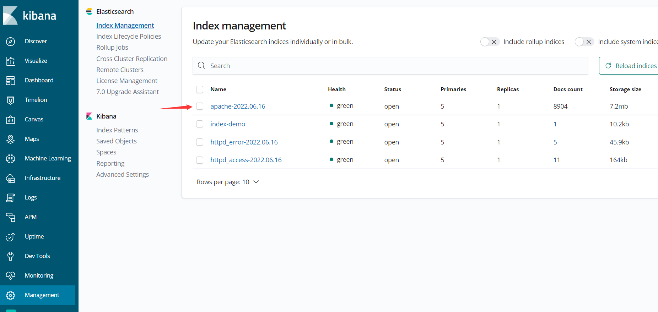
Task: Open the index-demo index link
Action: tap(228, 124)
